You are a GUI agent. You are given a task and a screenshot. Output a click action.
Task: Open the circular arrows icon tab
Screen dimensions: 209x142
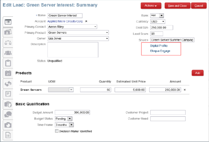pos(8,83)
